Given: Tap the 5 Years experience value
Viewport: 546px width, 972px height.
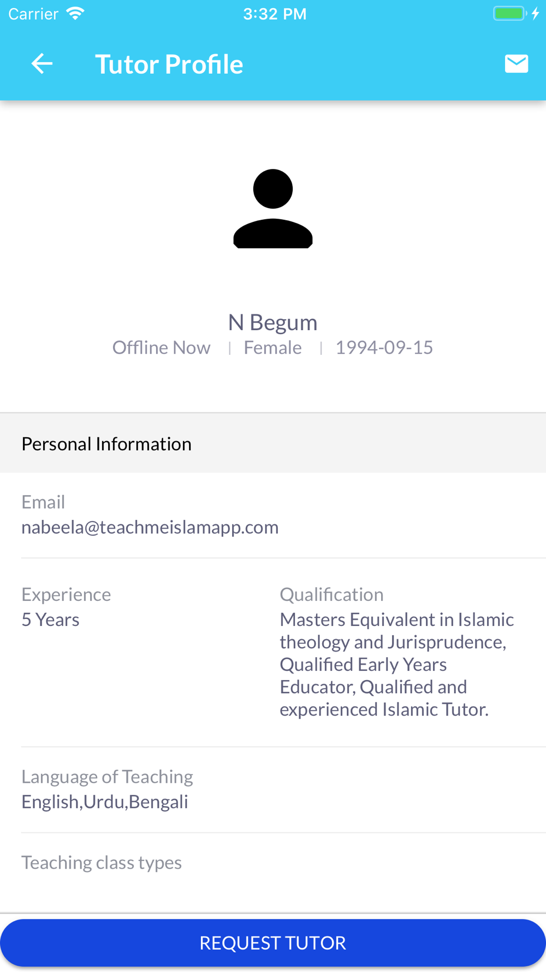Looking at the screenshot, I should pos(50,619).
